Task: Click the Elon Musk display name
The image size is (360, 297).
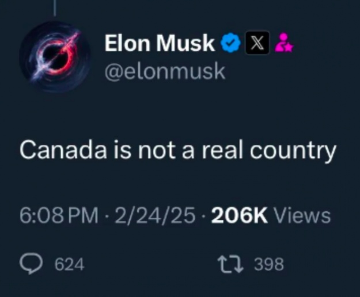Action: pos(160,44)
